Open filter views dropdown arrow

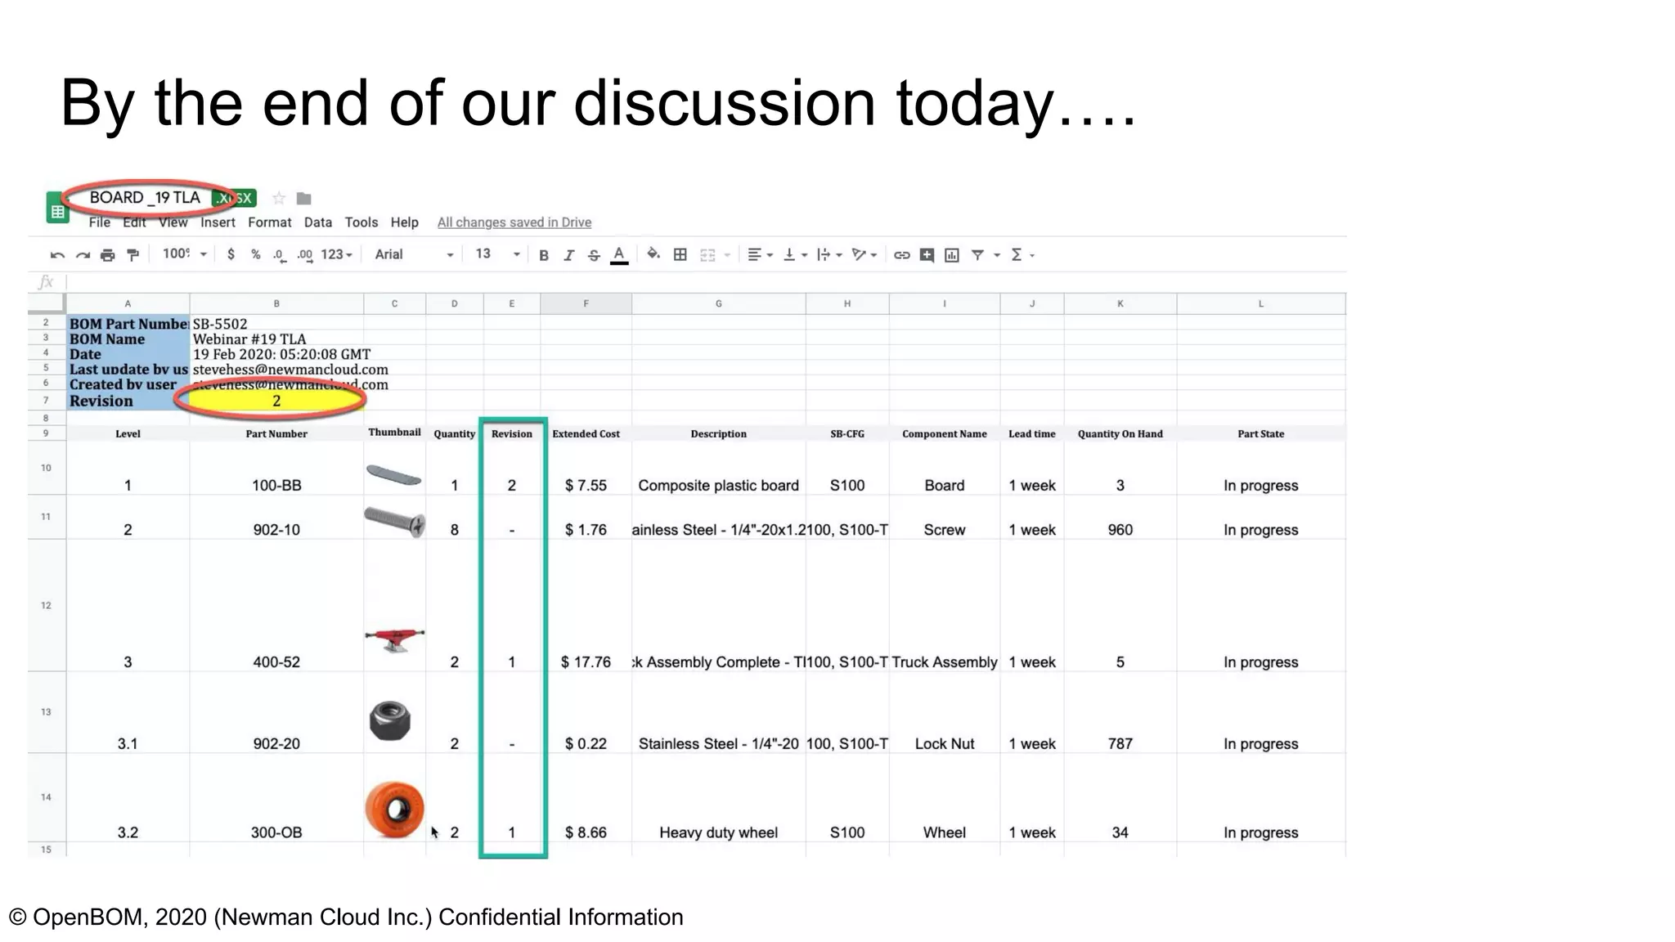[997, 255]
